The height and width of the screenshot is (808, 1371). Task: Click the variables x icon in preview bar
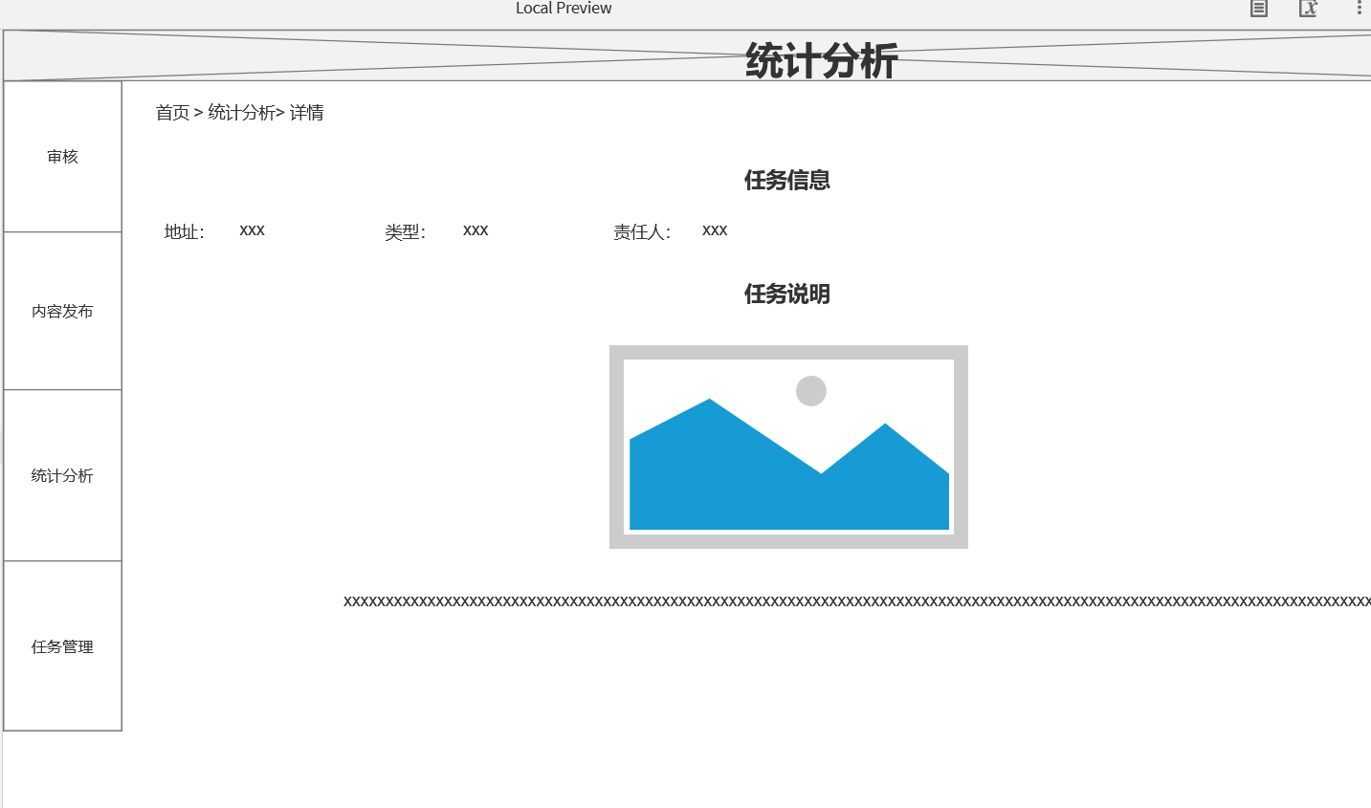[1308, 9]
